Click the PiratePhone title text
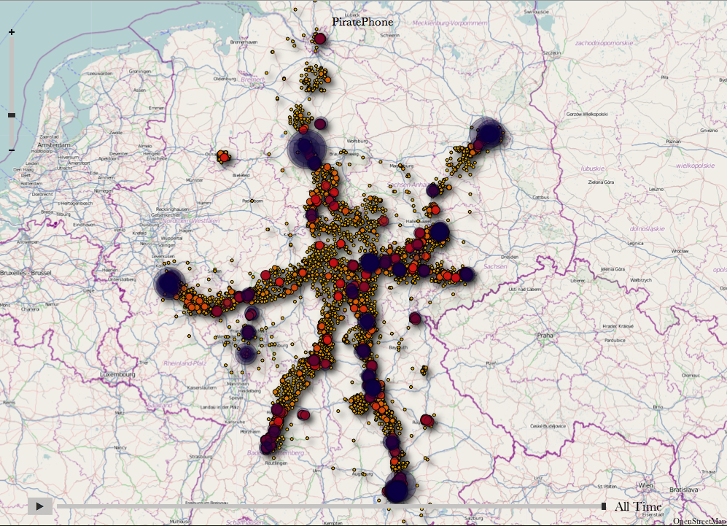This screenshot has width=727, height=526. pyautogui.click(x=362, y=22)
